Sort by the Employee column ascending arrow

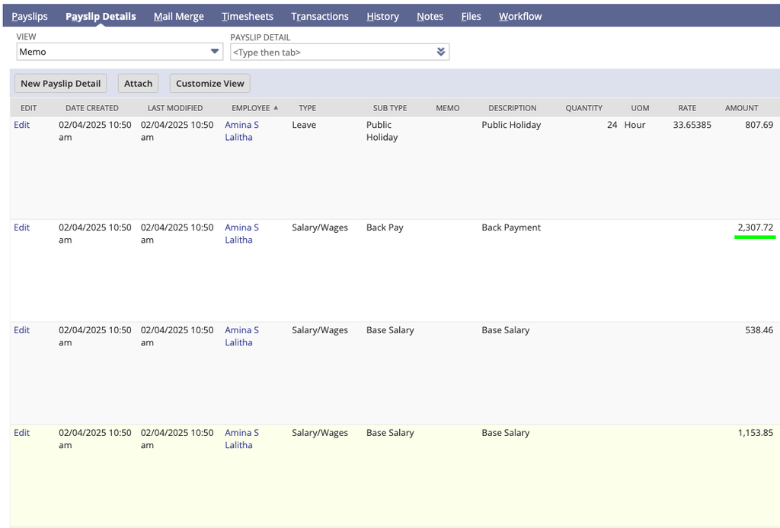276,108
